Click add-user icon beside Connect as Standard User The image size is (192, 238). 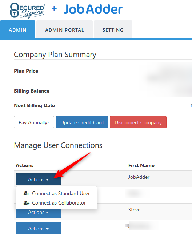(x=27, y=193)
